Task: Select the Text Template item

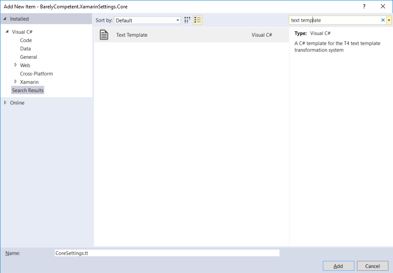Action: point(132,35)
